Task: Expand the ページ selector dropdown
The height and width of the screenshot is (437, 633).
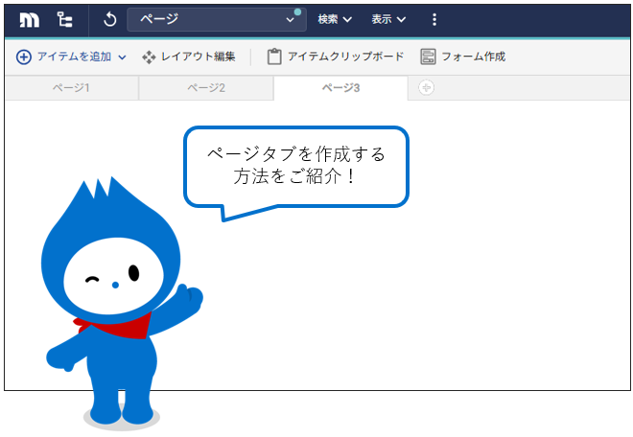Action: (x=290, y=19)
